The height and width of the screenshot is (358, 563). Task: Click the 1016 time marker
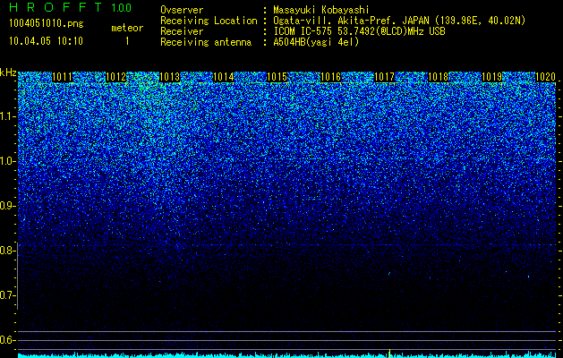(330, 77)
